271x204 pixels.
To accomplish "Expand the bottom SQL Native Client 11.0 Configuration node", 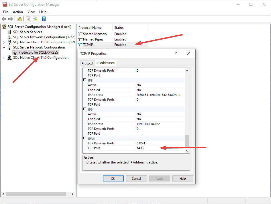I will click(4, 58).
